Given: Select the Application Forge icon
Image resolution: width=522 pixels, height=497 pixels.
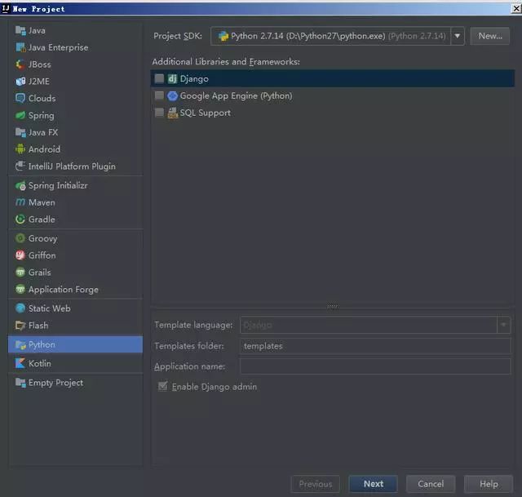Looking at the screenshot, I should tap(20, 290).
